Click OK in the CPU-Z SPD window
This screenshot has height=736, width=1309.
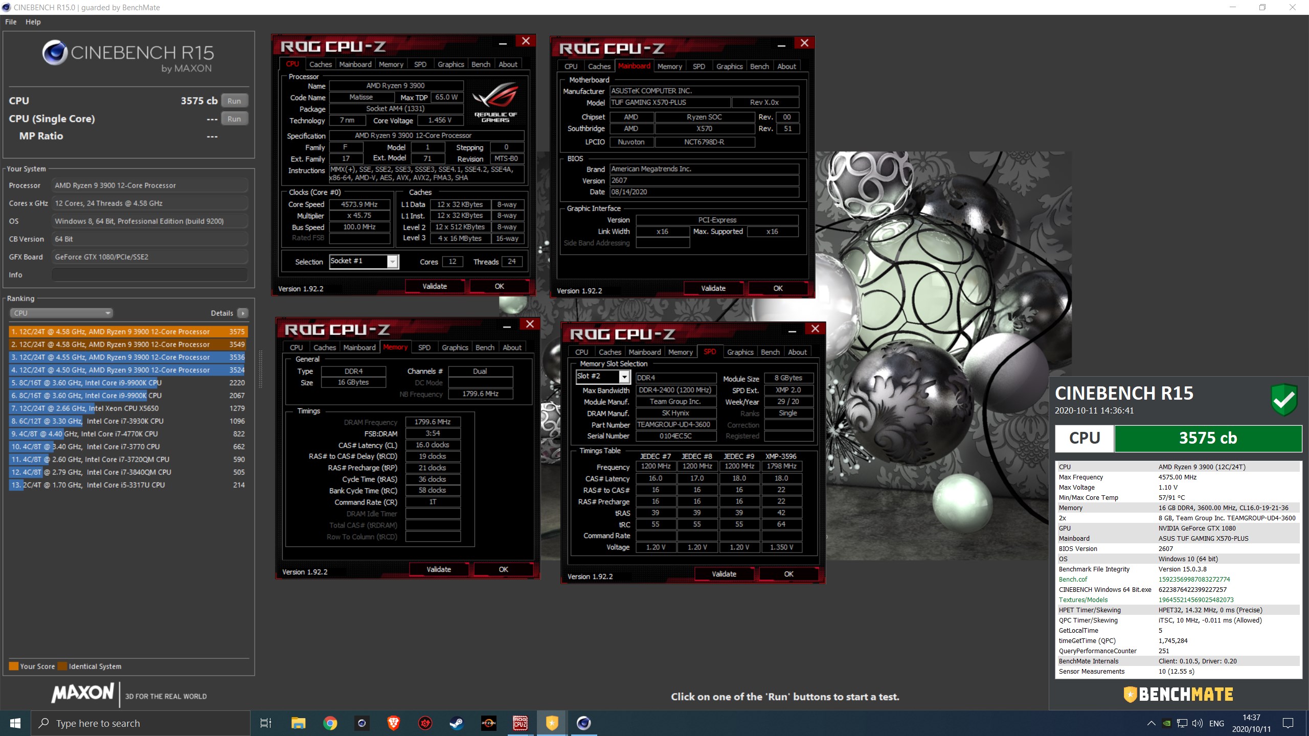788,574
